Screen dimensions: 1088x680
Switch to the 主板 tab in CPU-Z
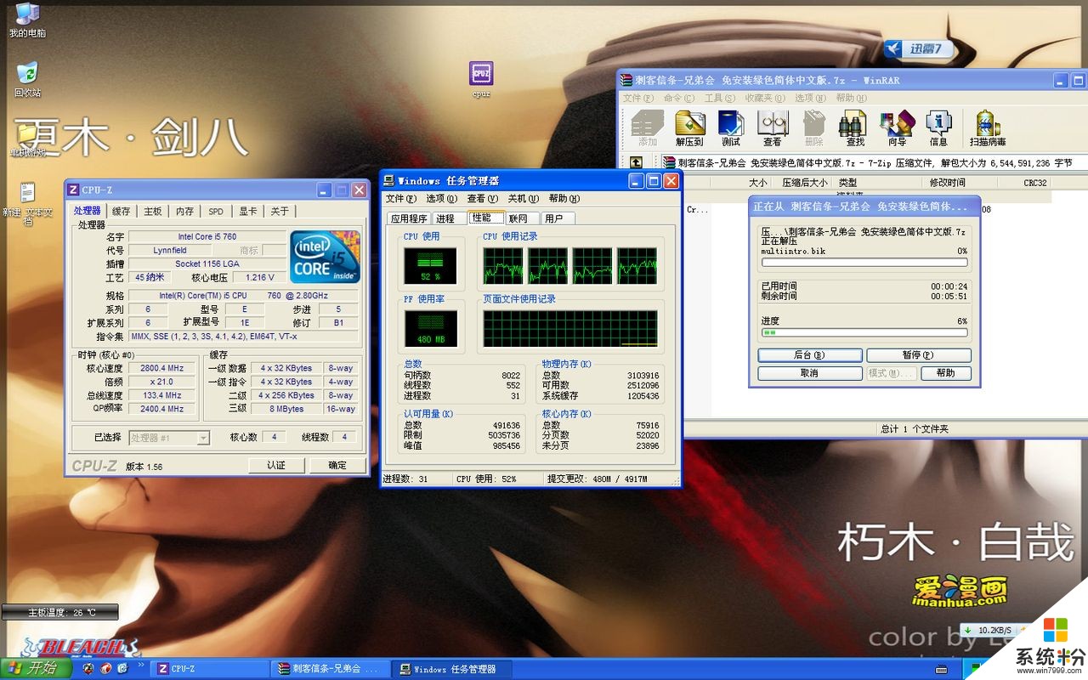point(153,212)
